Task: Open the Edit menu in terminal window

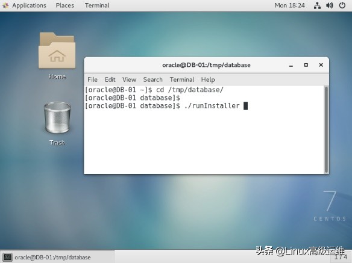Action: pos(110,79)
